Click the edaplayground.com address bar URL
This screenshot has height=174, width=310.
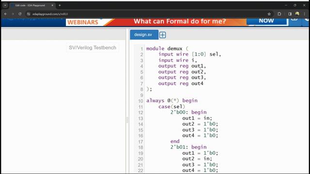pyautogui.click(x=50, y=14)
